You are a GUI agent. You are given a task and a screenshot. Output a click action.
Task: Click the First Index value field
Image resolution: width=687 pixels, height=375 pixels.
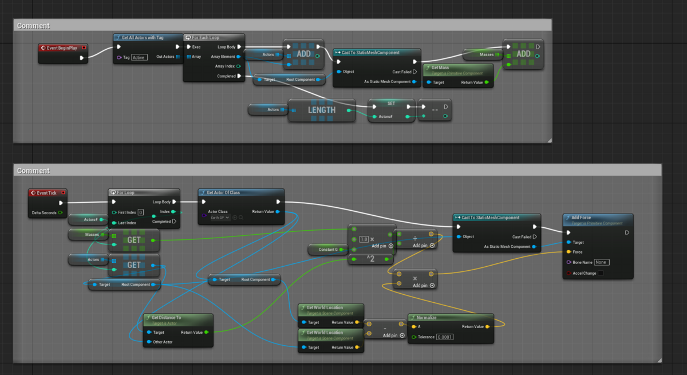coord(140,212)
